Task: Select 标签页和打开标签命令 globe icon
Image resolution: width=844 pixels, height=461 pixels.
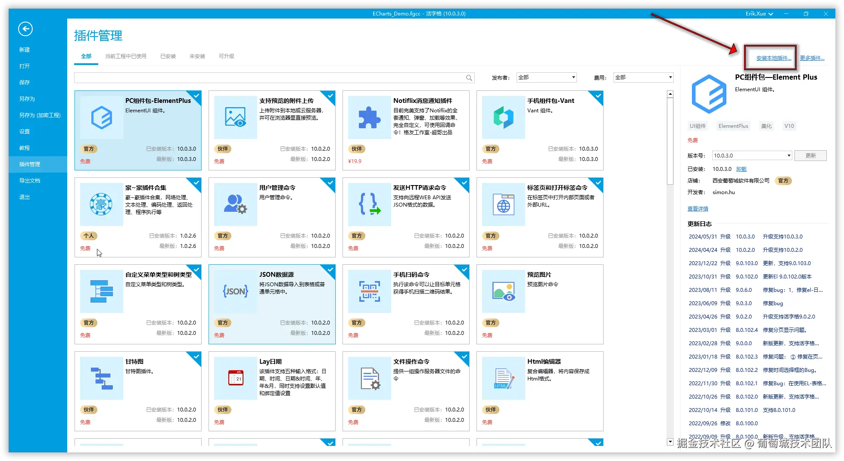Action: tap(504, 204)
